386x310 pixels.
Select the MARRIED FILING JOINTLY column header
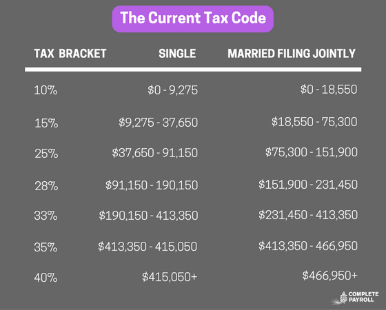(x=292, y=54)
